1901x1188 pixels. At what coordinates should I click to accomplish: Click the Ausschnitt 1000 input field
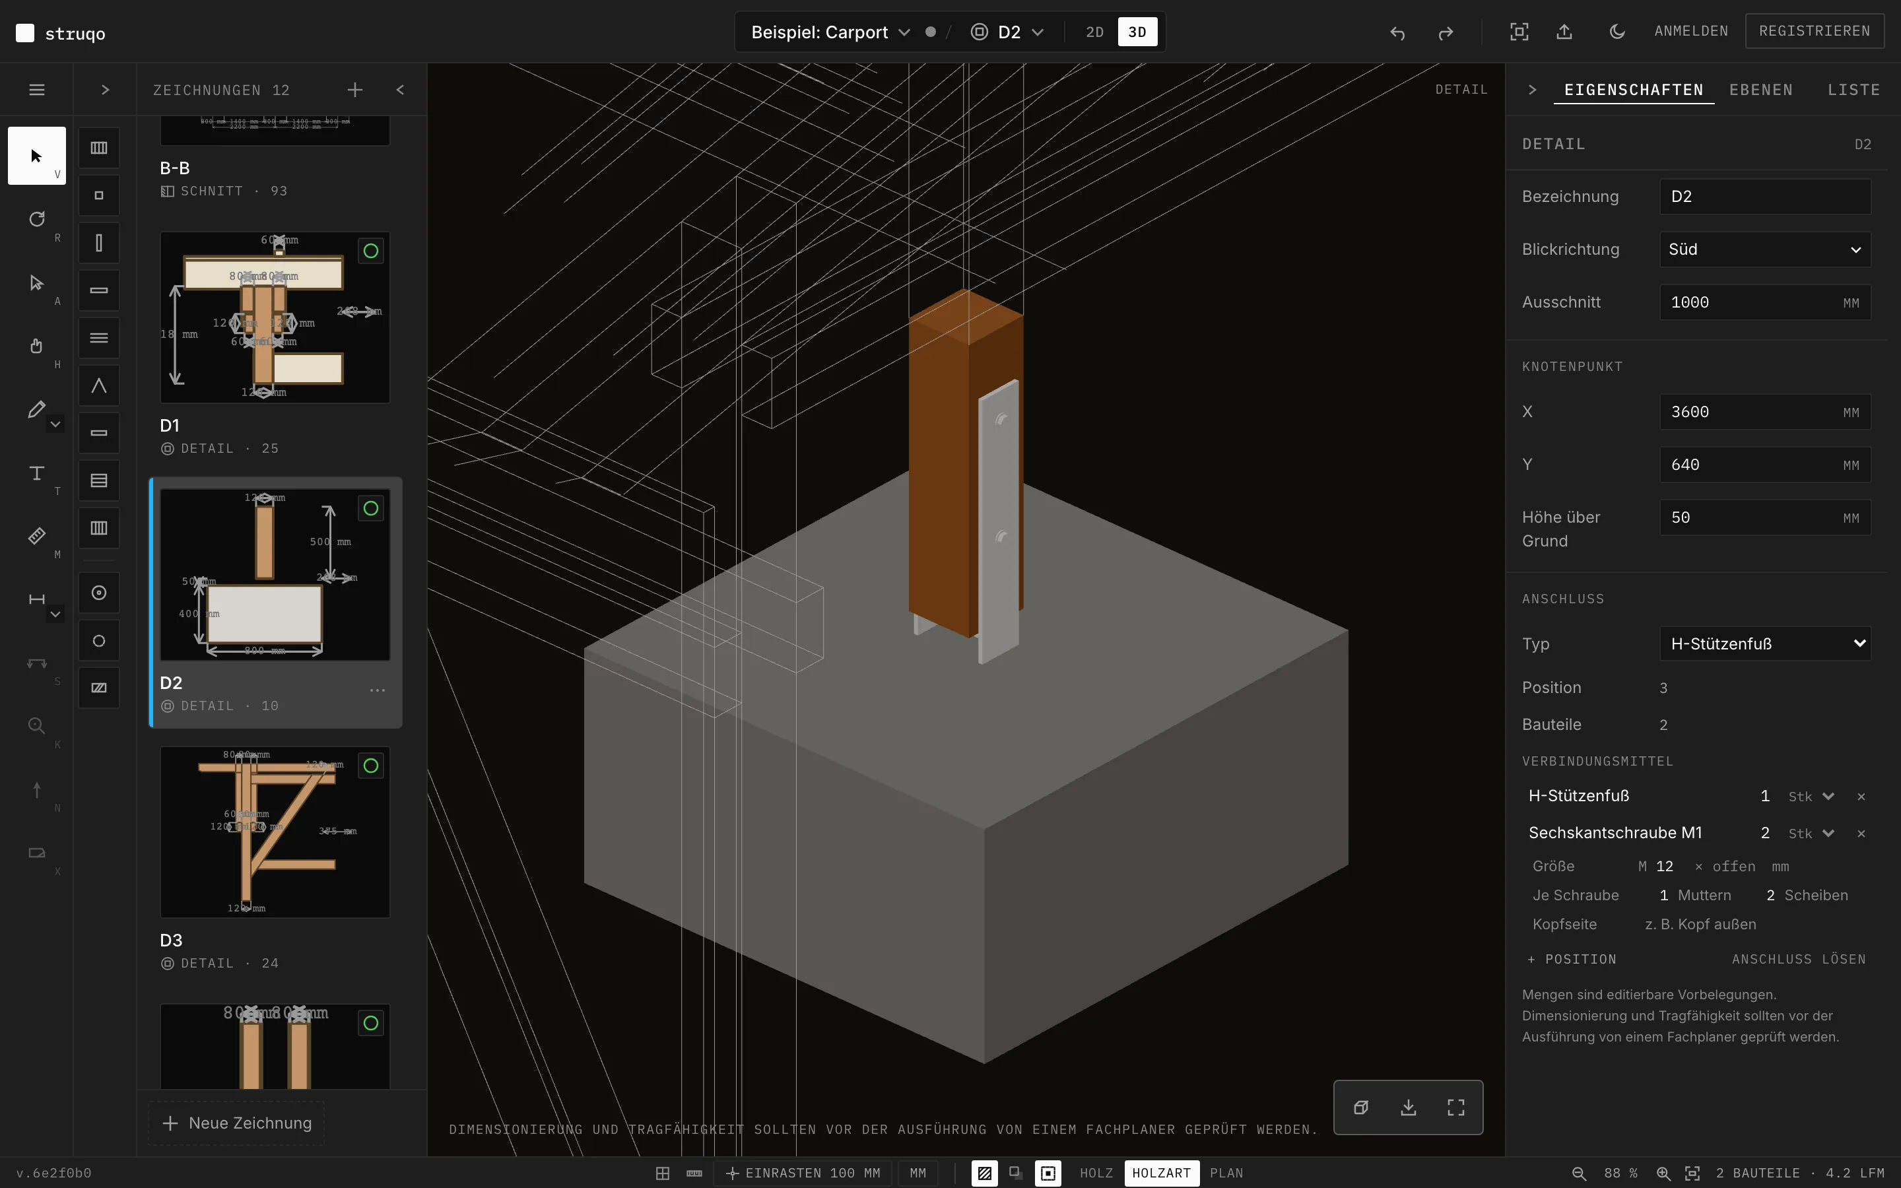1764,302
